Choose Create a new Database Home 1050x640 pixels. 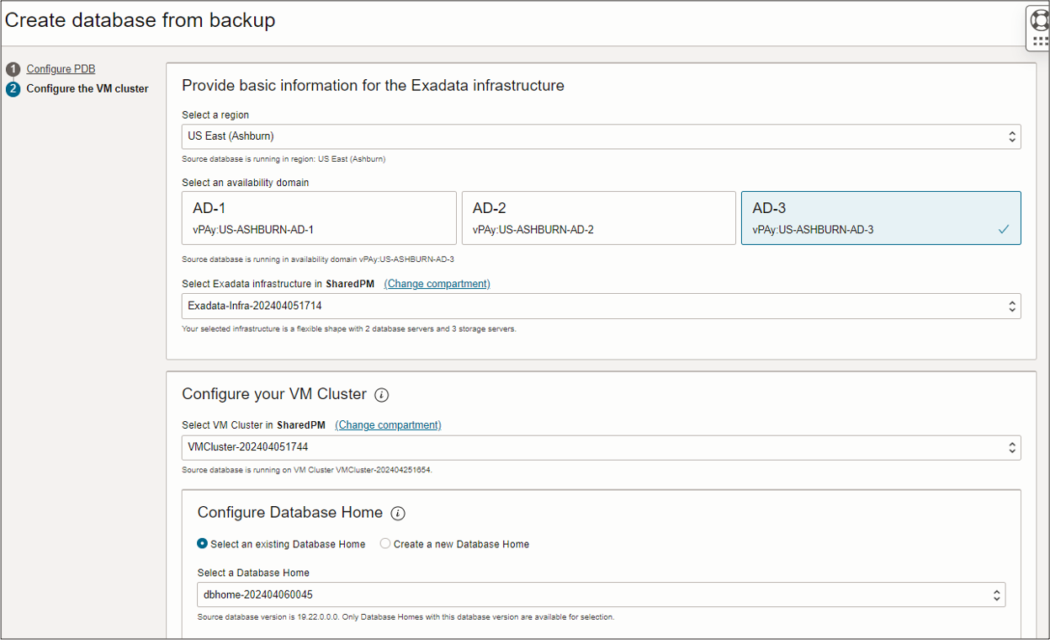coord(385,544)
